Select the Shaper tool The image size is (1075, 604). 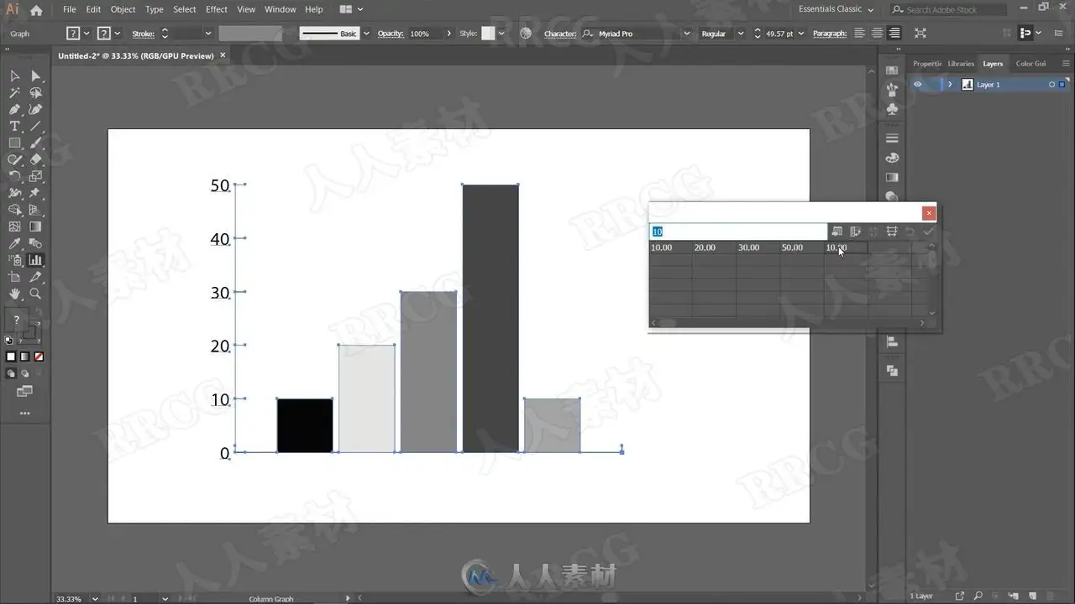tap(14, 159)
